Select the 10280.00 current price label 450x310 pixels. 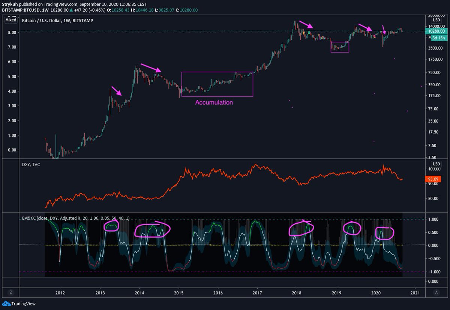tap(436, 31)
